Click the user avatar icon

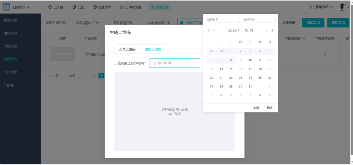pyautogui.click(x=342, y=7)
